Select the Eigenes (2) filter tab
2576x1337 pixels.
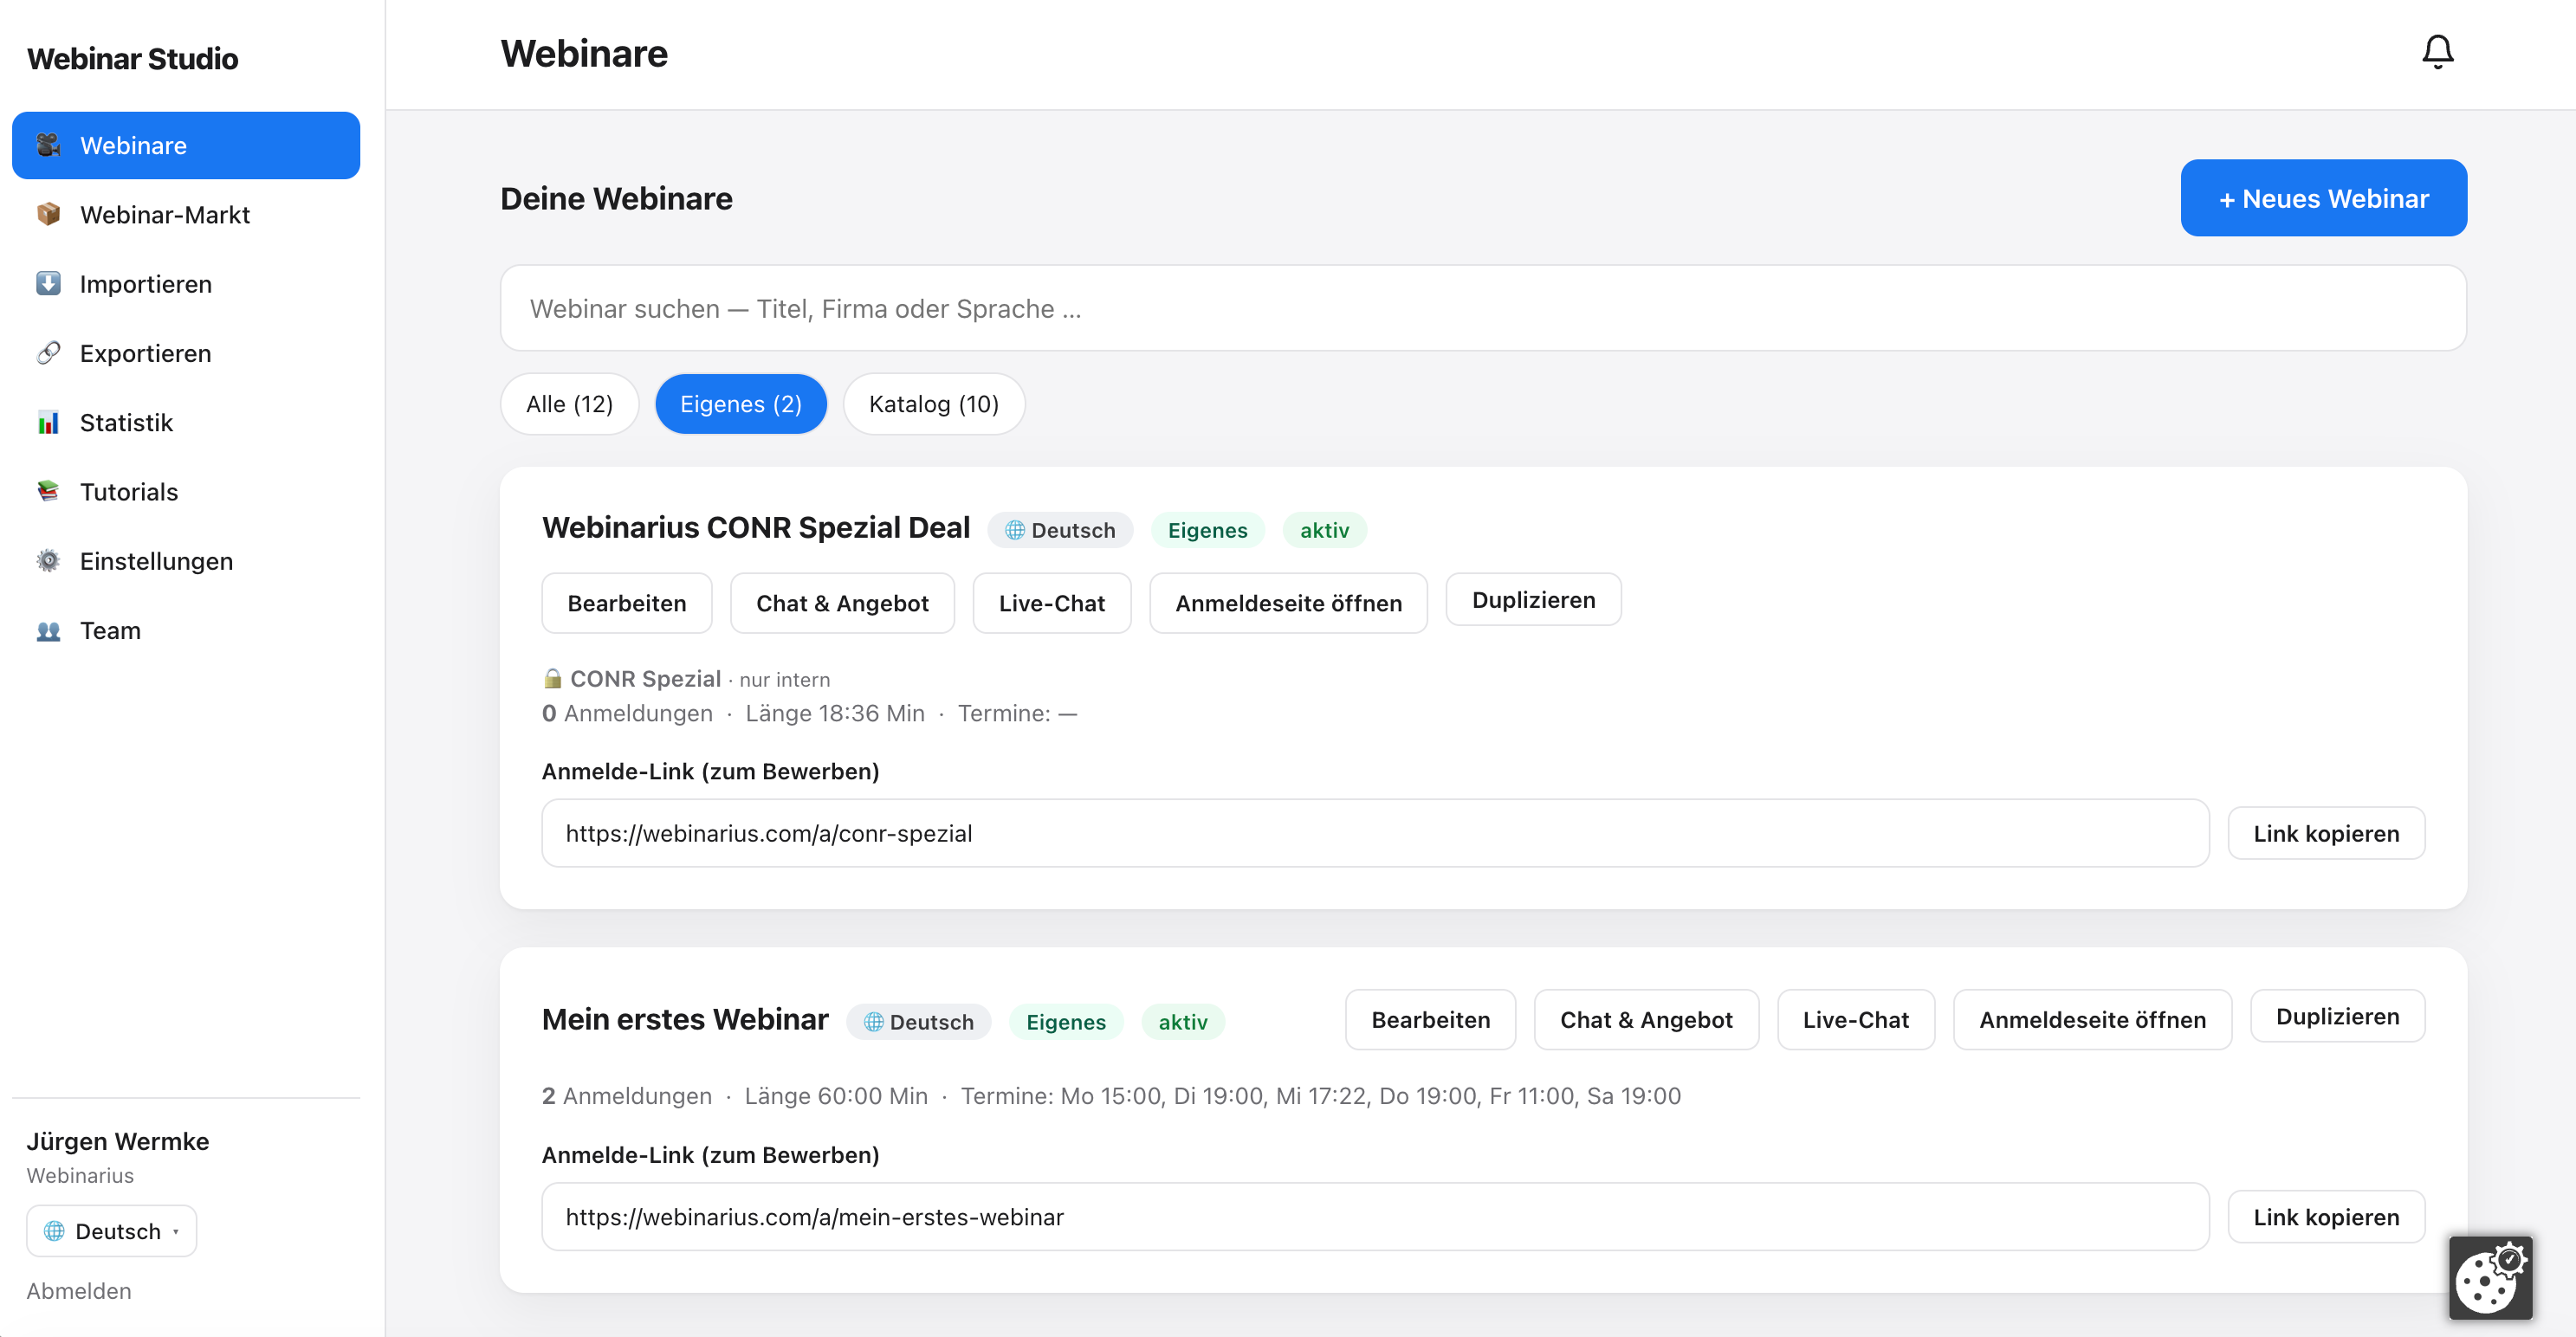coord(741,404)
